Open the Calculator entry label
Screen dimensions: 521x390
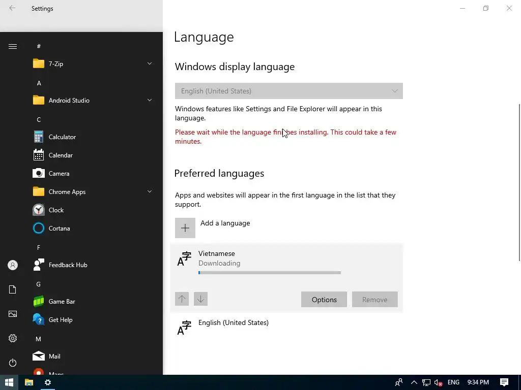[x=62, y=137]
